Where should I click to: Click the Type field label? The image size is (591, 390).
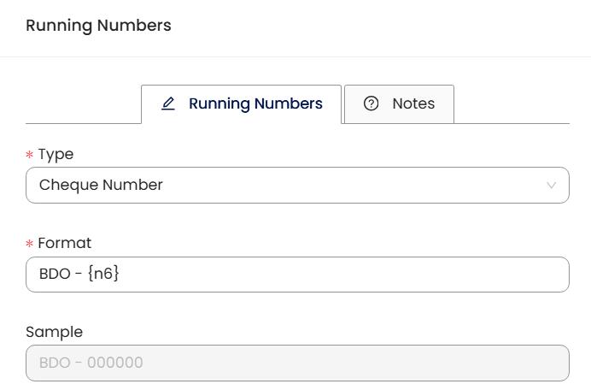pyautogui.click(x=56, y=155)
